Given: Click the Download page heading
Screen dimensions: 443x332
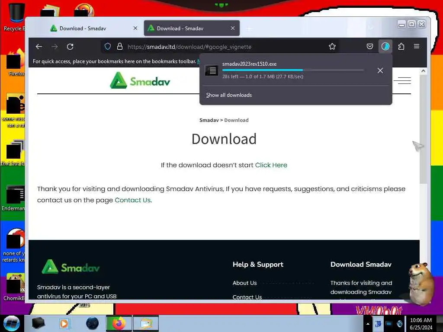Looking at the screenshot, I should pos(224,139).
